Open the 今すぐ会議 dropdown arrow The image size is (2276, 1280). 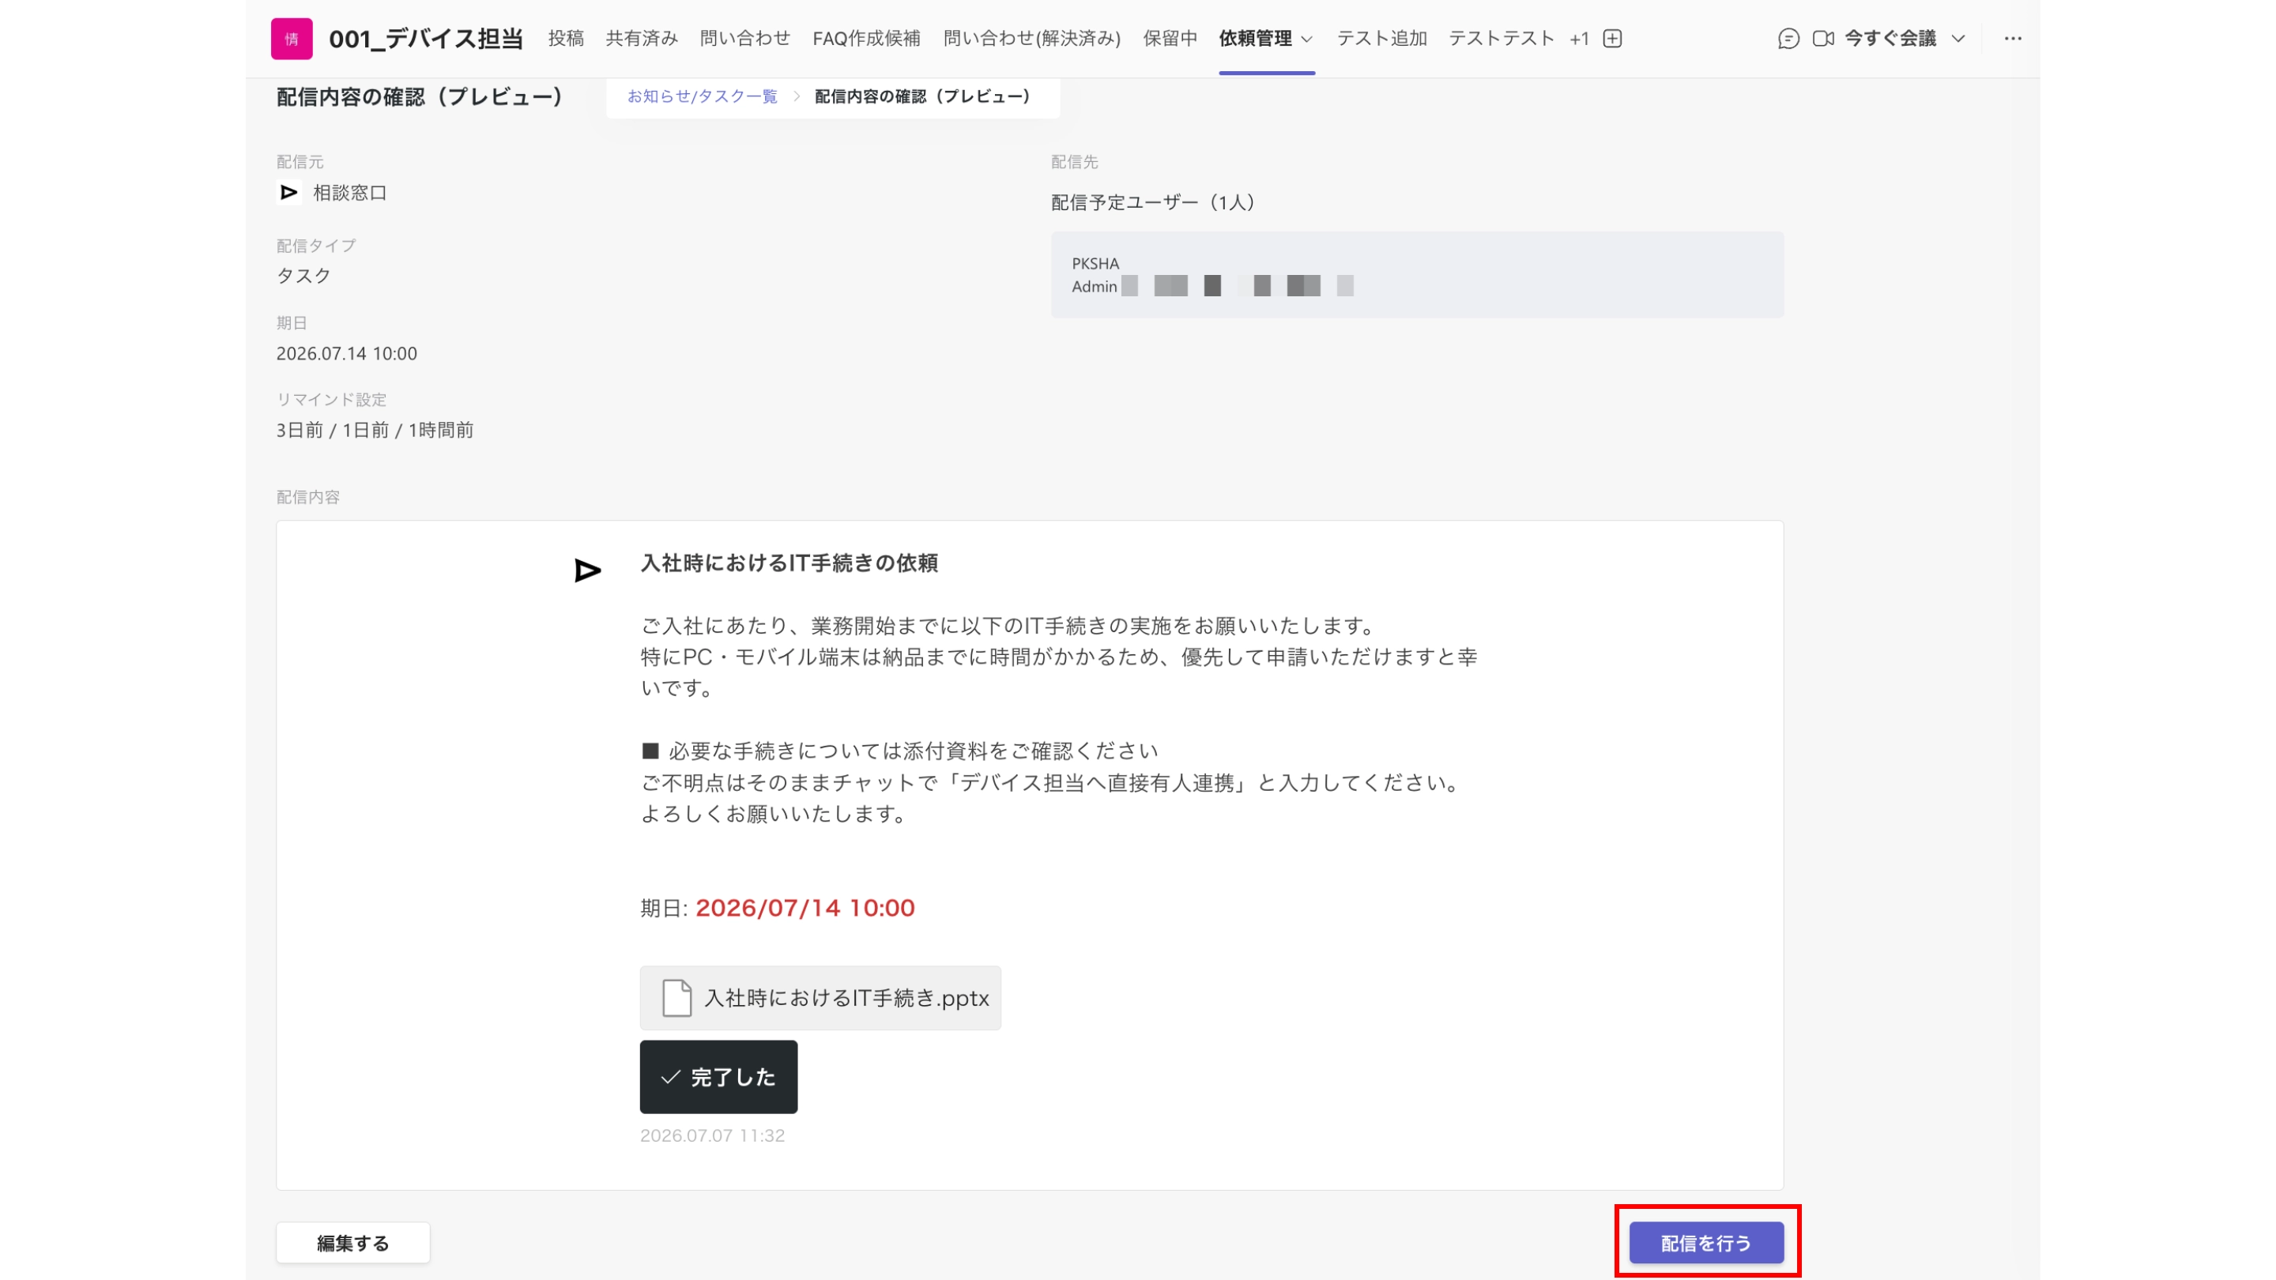tap(1958, 39)
